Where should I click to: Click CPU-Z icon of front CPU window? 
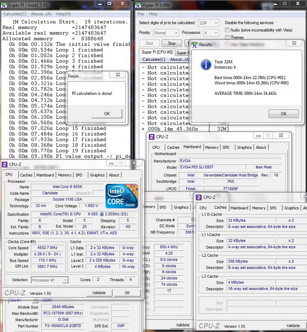click(x=4, y=165)
